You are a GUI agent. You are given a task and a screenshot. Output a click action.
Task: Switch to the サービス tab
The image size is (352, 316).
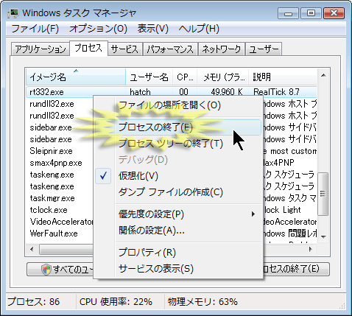(125, 49)
